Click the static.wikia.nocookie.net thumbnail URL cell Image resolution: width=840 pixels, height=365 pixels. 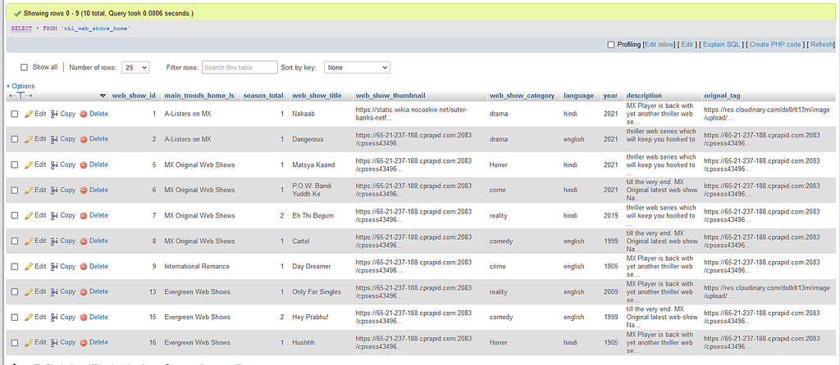(412, 114)
